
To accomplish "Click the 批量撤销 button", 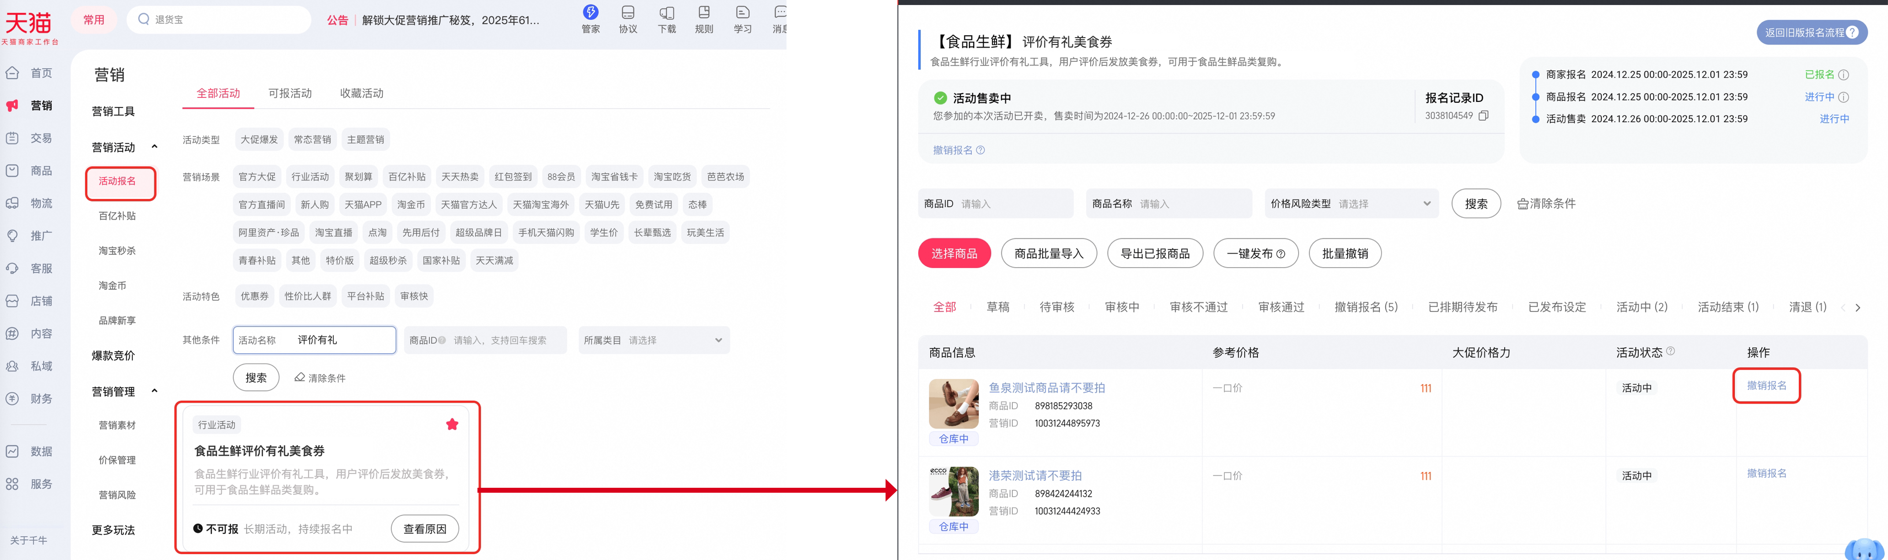I will pyautogui.click(x=1345, y=253).
